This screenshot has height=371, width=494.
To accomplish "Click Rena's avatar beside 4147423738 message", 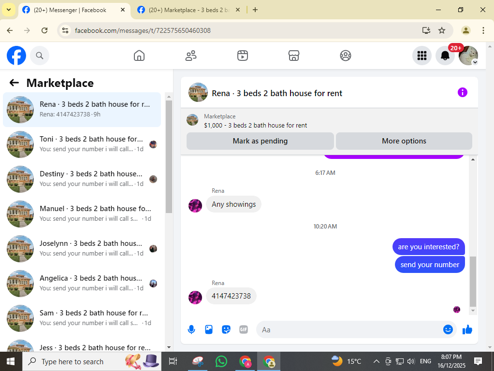I will pos(195,297).
